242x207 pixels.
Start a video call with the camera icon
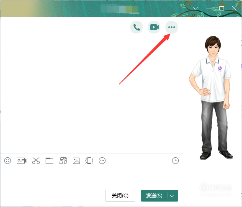click(x=154, y=27)
